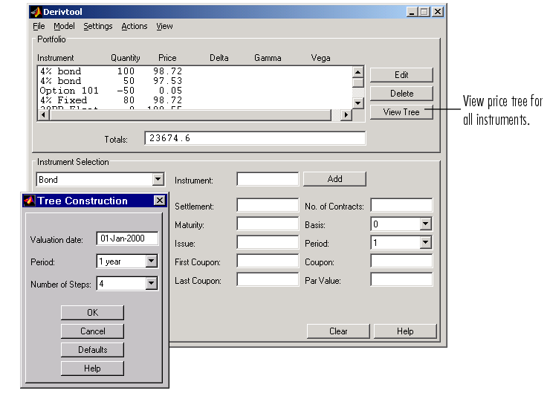Click the Issue input field
The height and width of the screenshot is (393, 550).
(268, 242)
